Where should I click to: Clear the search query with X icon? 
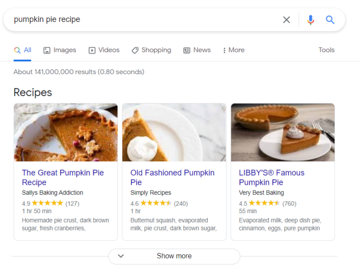[287, 20]
